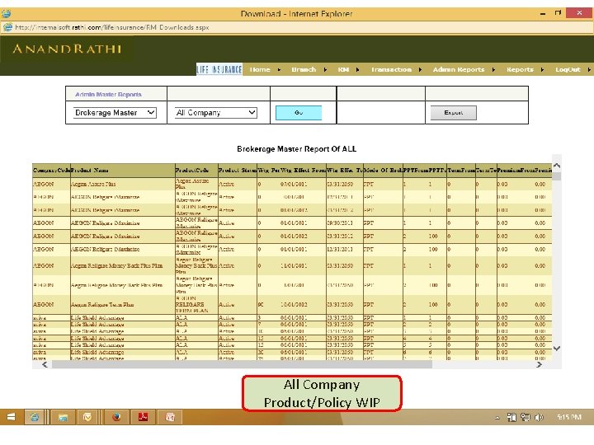Click the clock in the system tray
The height and width of the screenshot is (445, 594).
(569, 417)
